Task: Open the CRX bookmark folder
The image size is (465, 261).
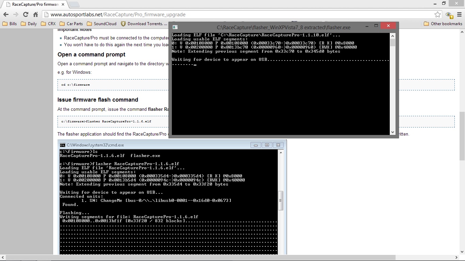Action: point(48,24)
